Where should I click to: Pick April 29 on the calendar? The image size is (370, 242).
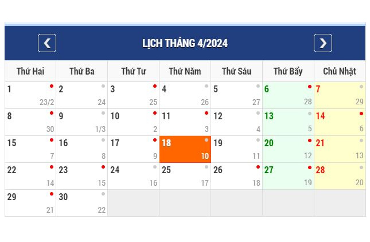[30, 203]
